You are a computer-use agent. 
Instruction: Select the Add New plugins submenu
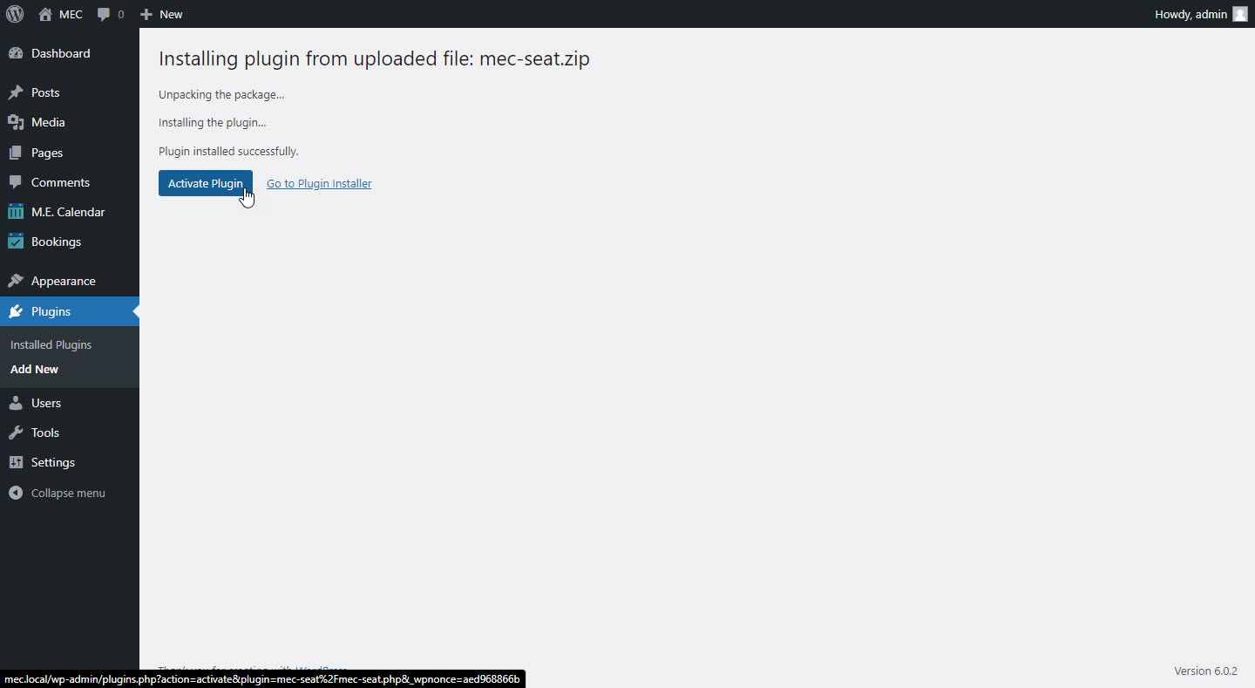34,369
